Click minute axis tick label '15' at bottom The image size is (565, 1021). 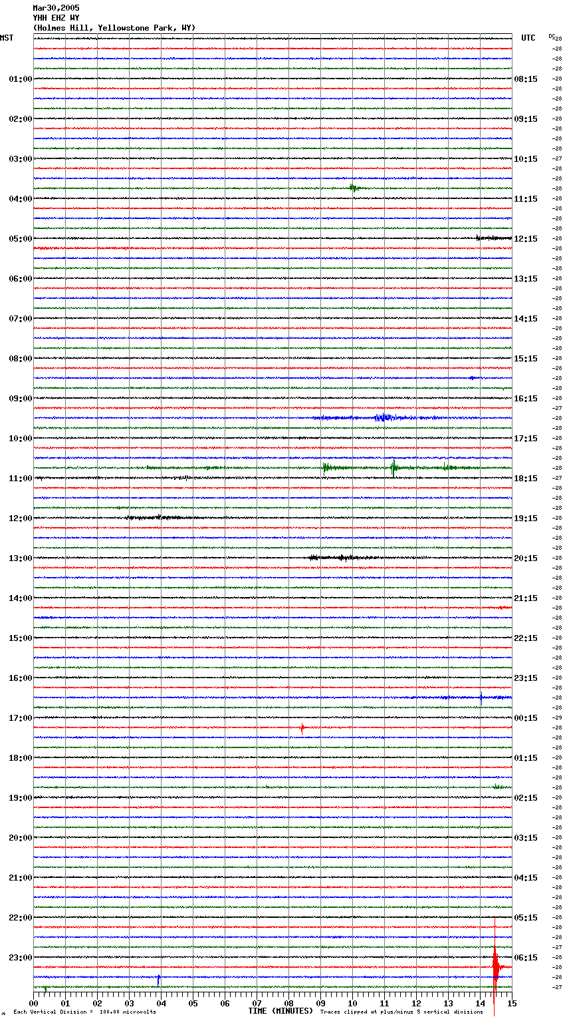[512, 1003]
